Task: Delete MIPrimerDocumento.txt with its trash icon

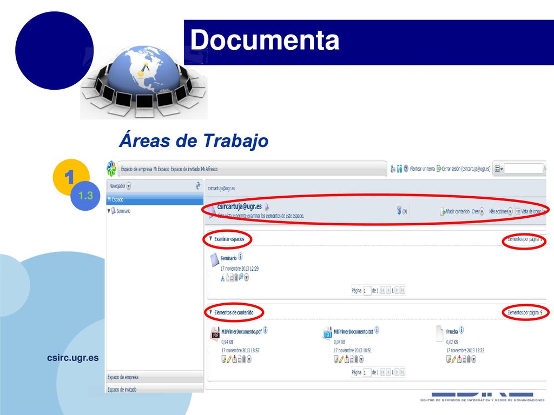Action: 356,359
